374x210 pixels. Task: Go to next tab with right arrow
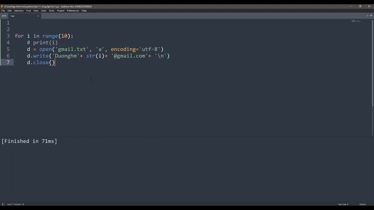[5, 16]
